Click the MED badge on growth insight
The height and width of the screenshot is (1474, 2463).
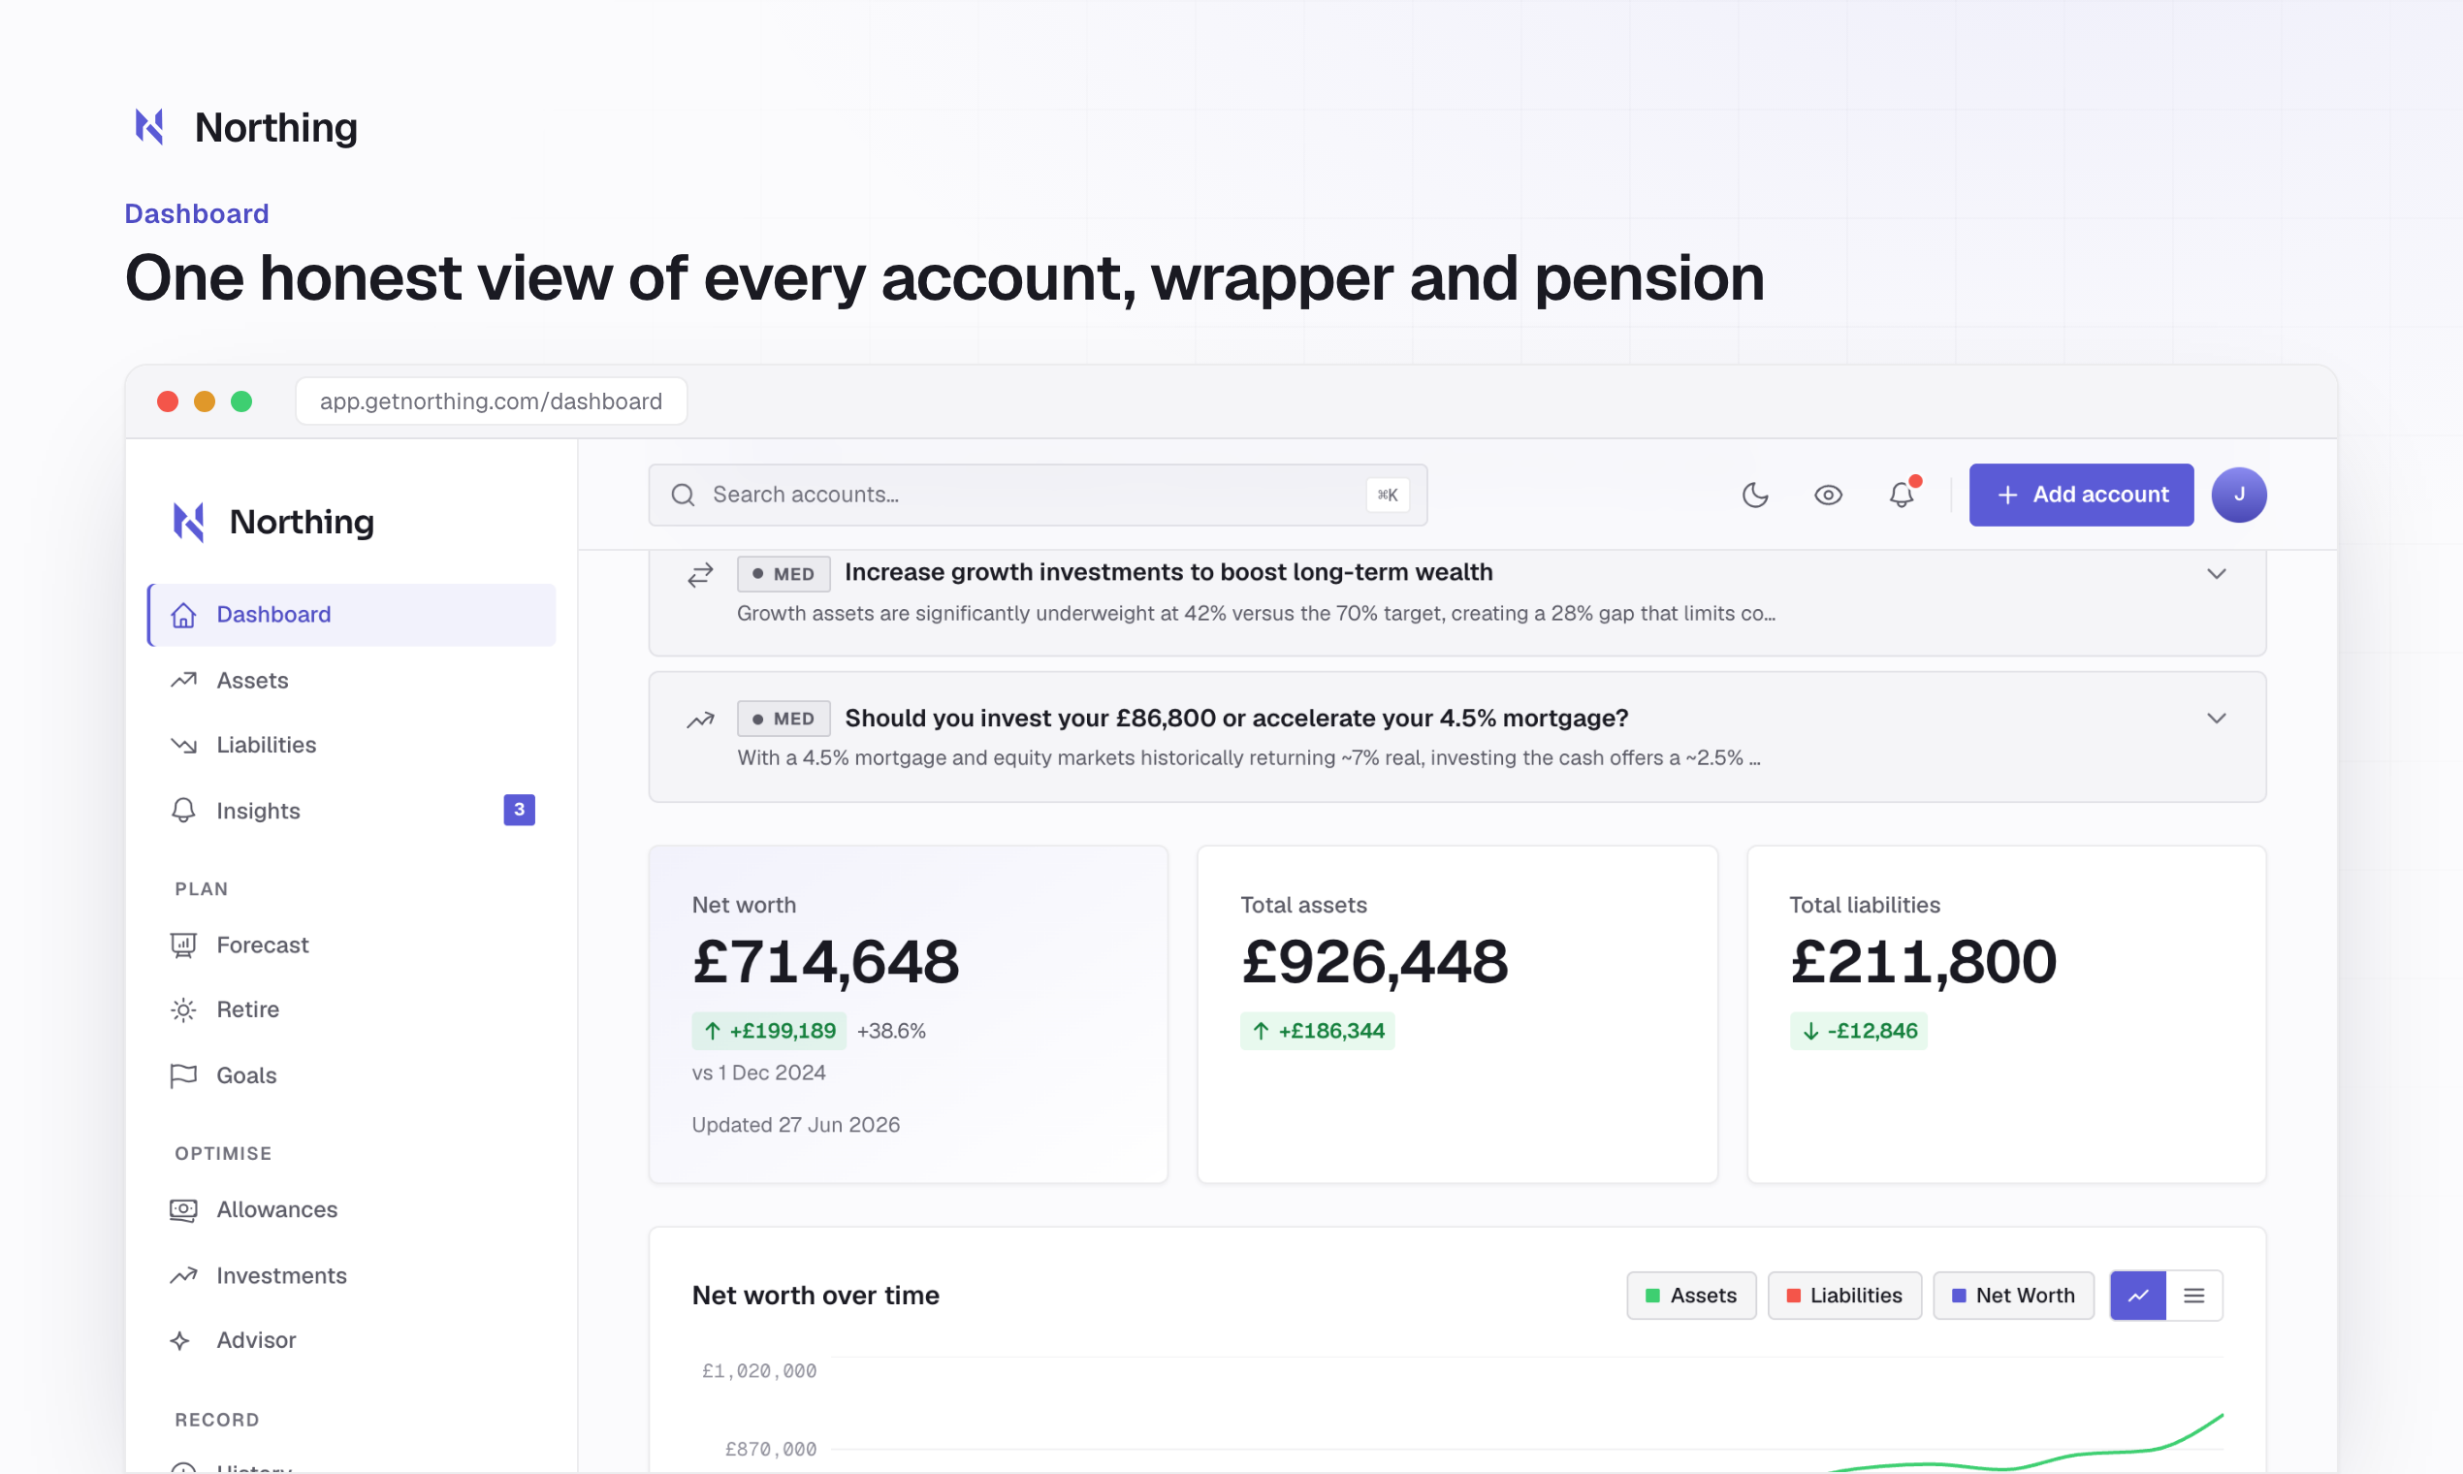tap(784, 574)
